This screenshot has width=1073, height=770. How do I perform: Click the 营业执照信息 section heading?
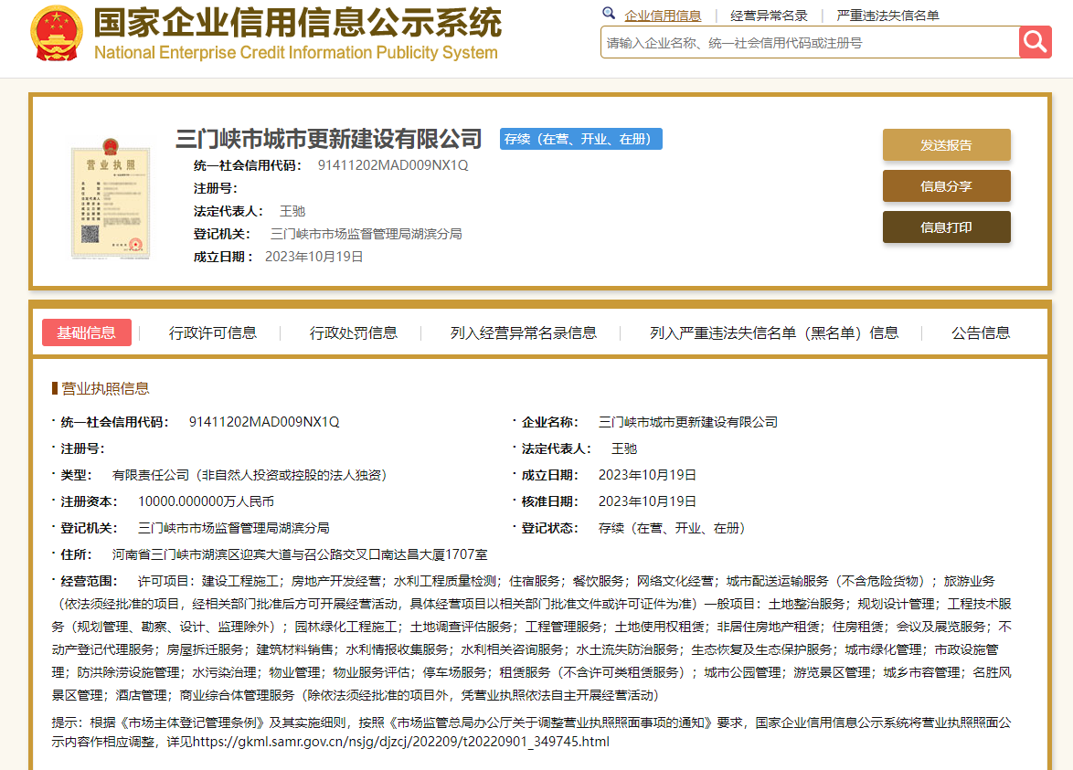coord(105,388)
